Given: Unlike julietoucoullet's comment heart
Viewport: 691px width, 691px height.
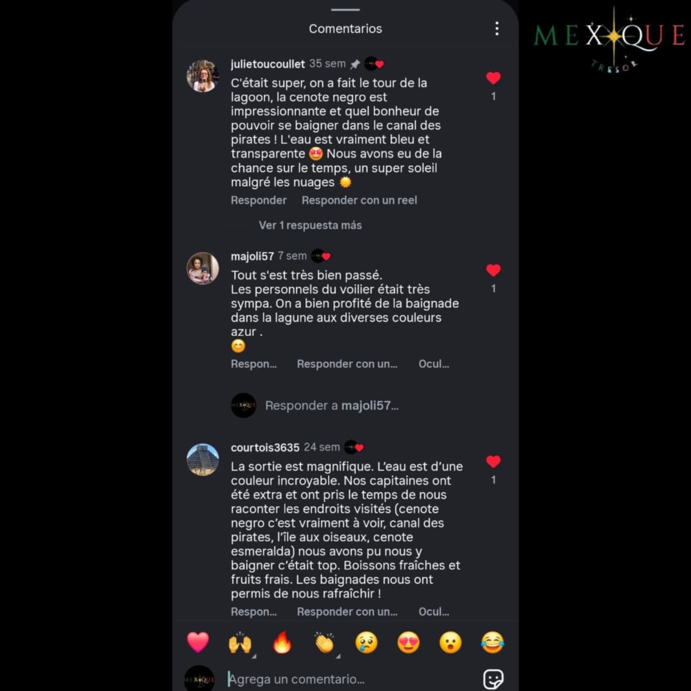Looking at the screenshot, I should pyautogui.click(x=493, y=78).
